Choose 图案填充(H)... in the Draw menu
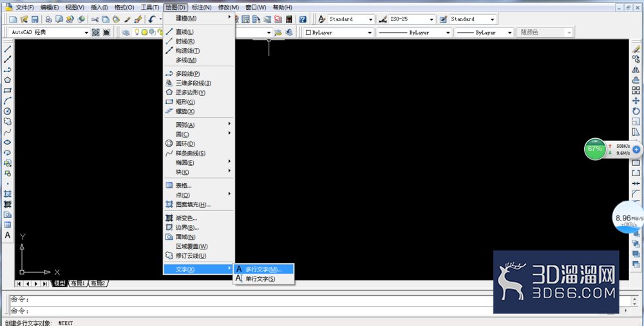 point(199,204)
